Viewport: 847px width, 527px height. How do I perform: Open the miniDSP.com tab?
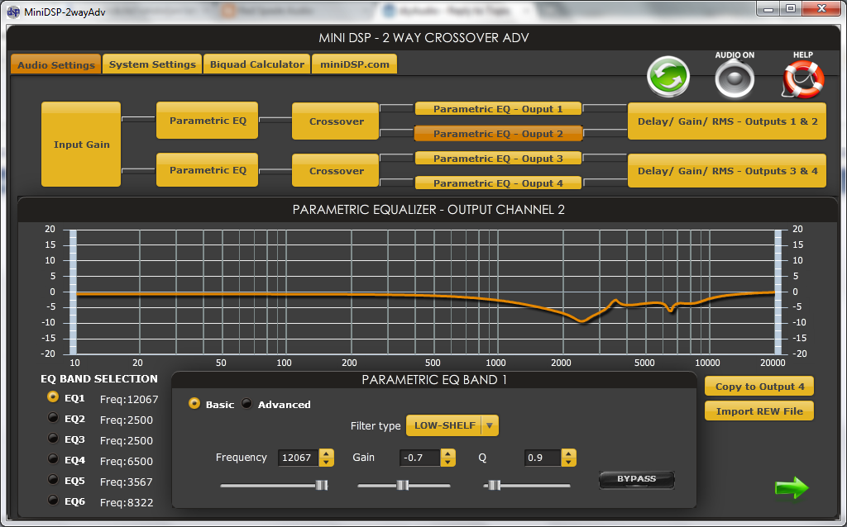354,64
